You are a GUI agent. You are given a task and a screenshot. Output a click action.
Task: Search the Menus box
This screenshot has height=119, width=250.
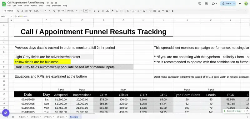9,11
